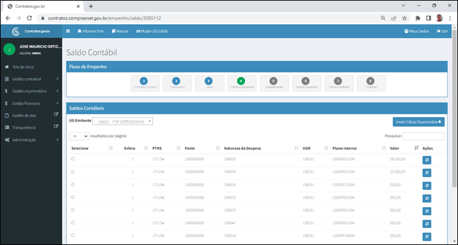Select radio button for Natureza 339047

click(x=73, y=223)
